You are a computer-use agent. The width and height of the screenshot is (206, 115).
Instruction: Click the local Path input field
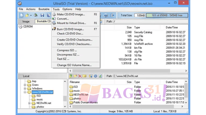tap(150, 76)
